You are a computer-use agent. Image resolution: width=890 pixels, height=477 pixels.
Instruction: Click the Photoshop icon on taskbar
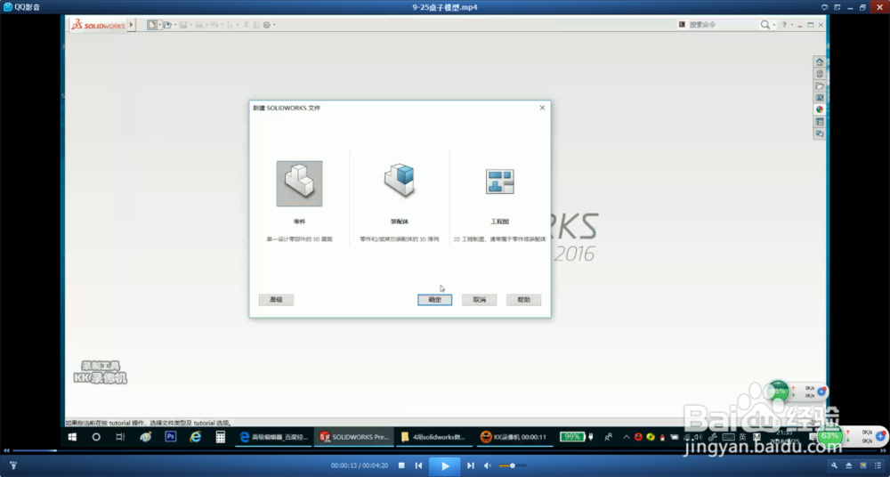click(x=170, y=437)
